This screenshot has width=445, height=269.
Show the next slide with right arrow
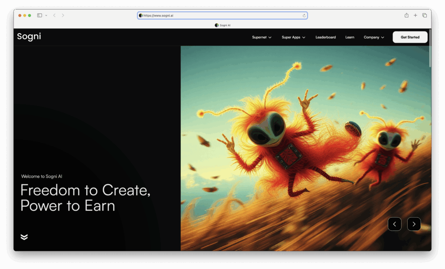click(x=414, y=224)
